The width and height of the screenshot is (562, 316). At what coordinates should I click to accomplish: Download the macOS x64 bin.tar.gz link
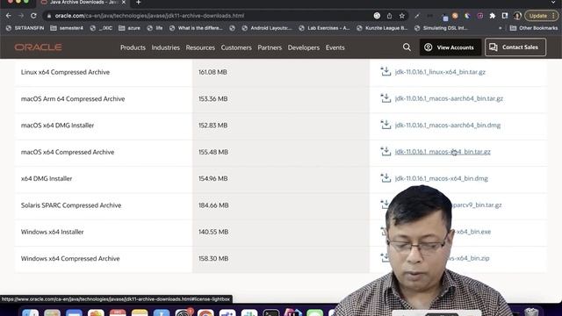(443, 152)
